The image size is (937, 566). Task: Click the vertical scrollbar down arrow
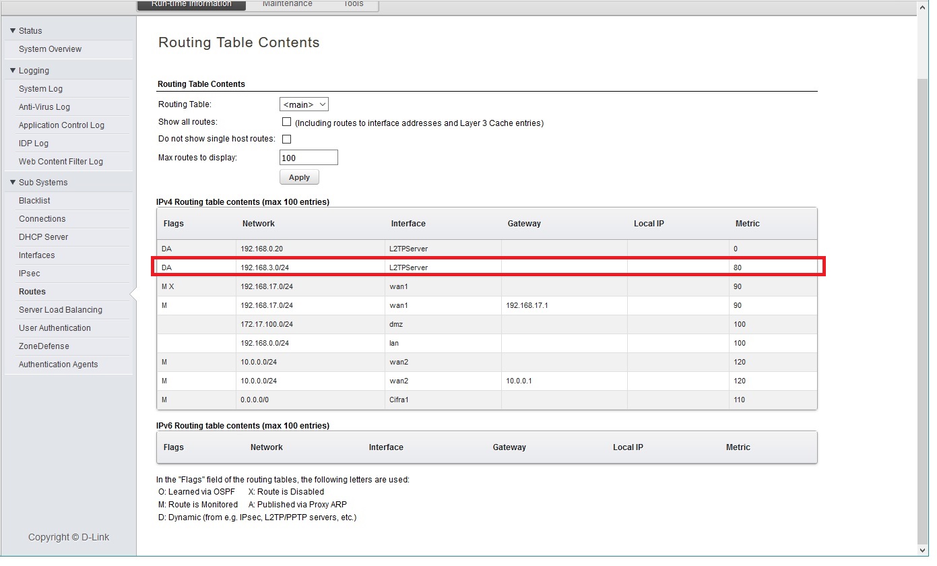(x=923, y=550)
